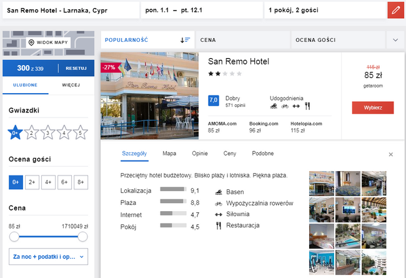The height and width of the screenshot is (278, 406).
Task: Select the 1-star rating filter
Action: pyautogui.click(x=16, y=132)
